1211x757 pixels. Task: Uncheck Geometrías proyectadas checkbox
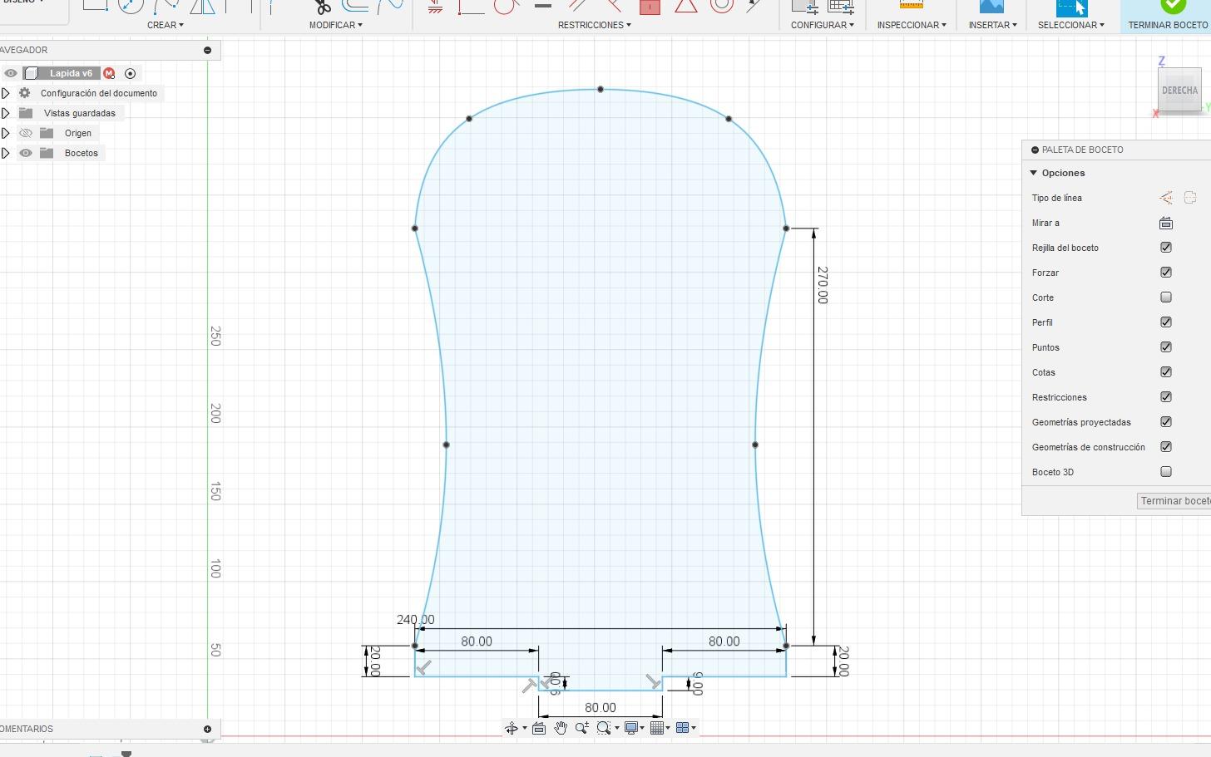[x=1166, y=422]
